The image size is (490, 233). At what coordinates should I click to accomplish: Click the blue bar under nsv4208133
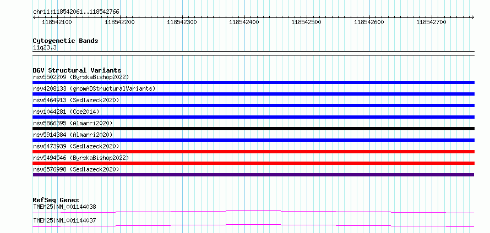253,94
